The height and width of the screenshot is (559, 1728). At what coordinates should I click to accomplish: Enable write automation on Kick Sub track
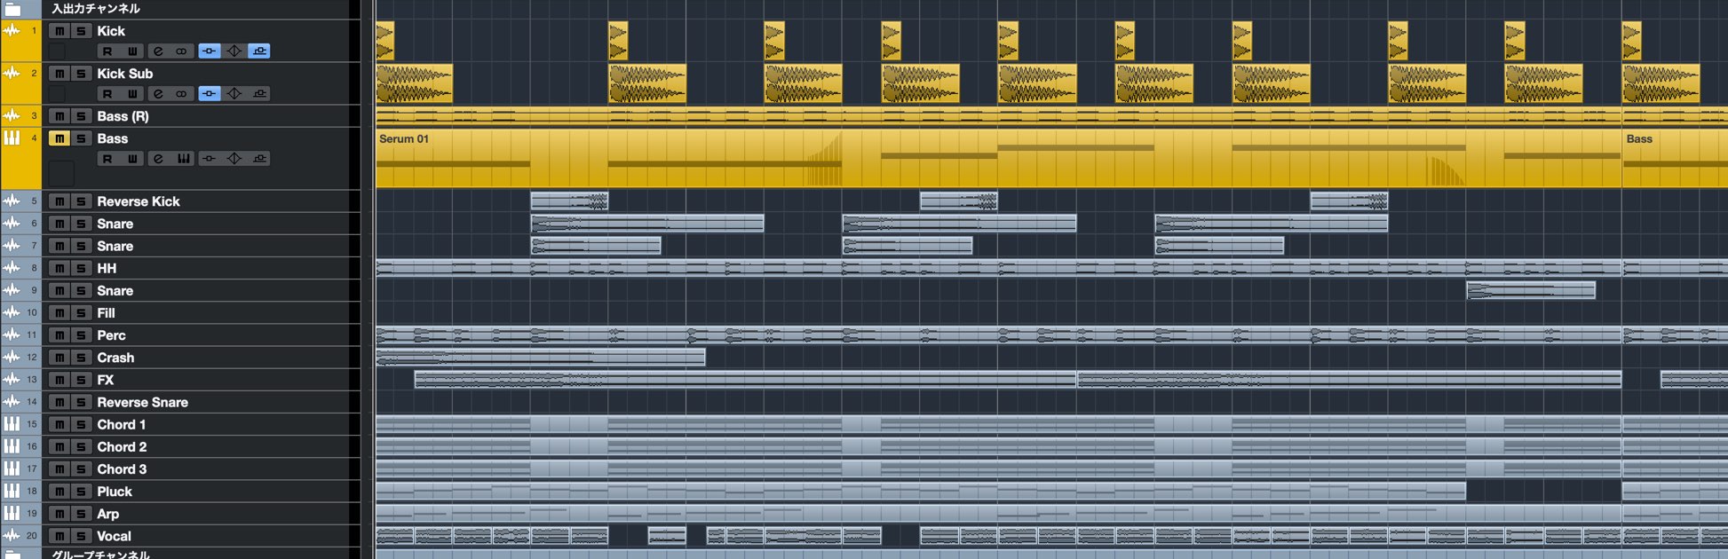point(132,94)
